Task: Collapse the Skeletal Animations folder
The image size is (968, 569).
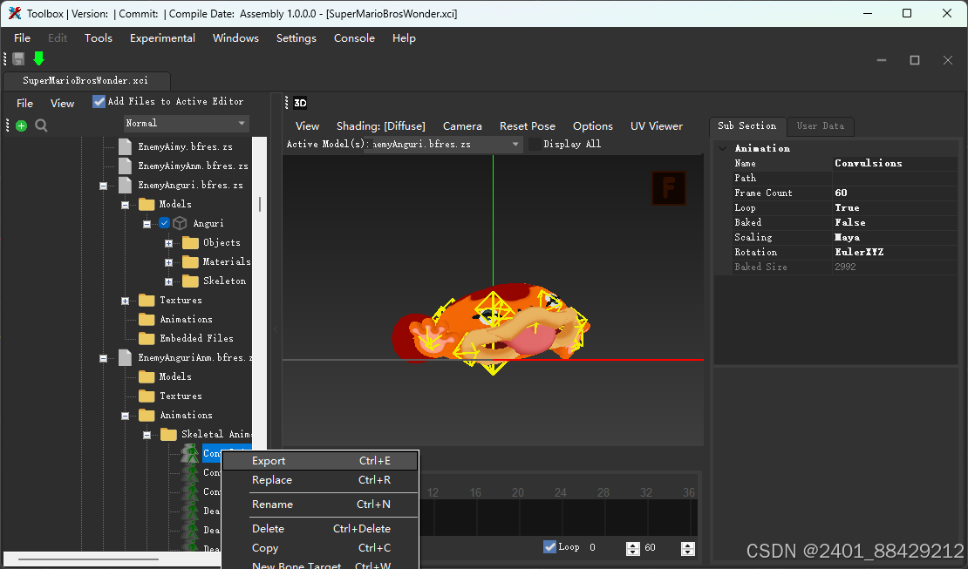Action: pyautogui.click(x=147, y=435)
